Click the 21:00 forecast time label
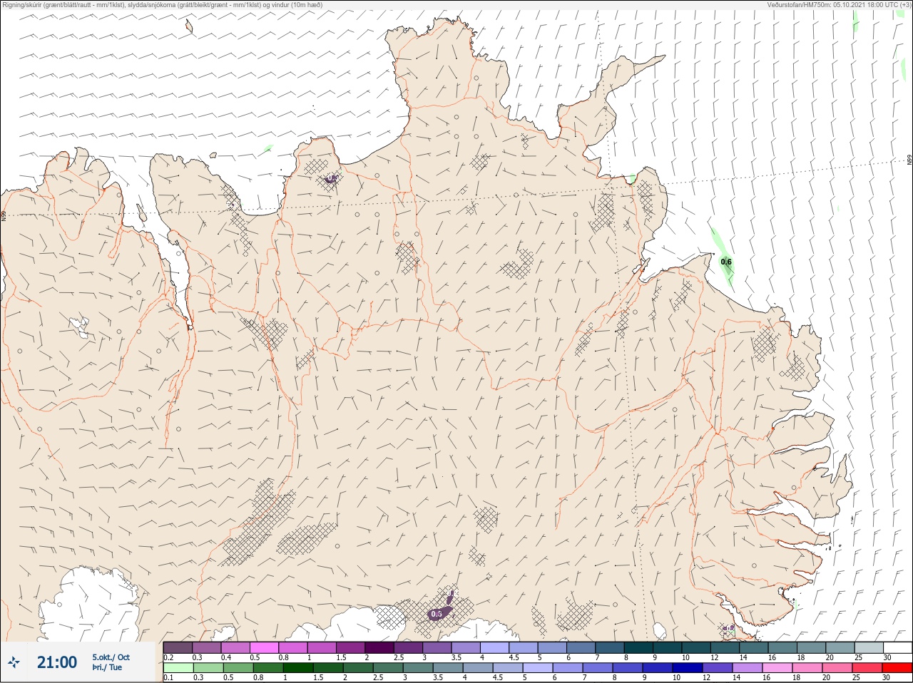The width and height of the screenshot is (913, 683). (x=57, y=662)
